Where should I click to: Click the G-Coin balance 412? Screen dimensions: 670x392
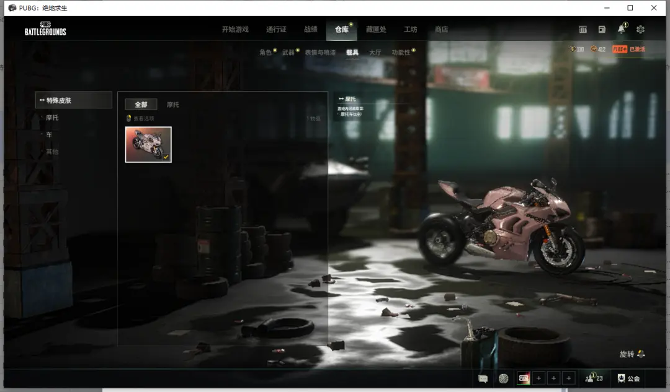(598, 49)
